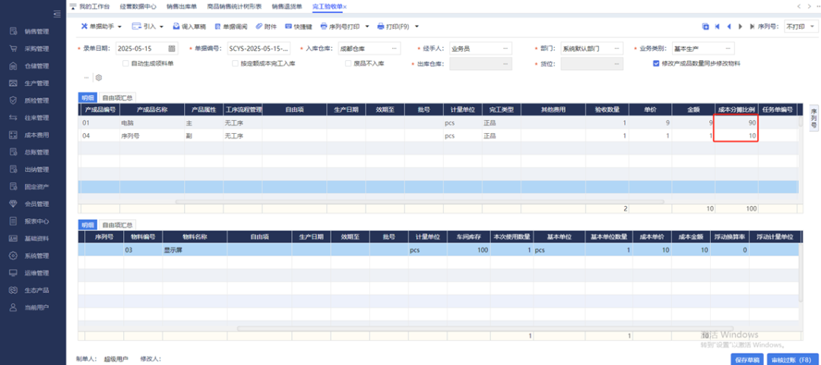Viewport: 821px width, 365px height.
Task: Enable the 自动生成领料单 checkbox
Action: click(x=125, y=63)
